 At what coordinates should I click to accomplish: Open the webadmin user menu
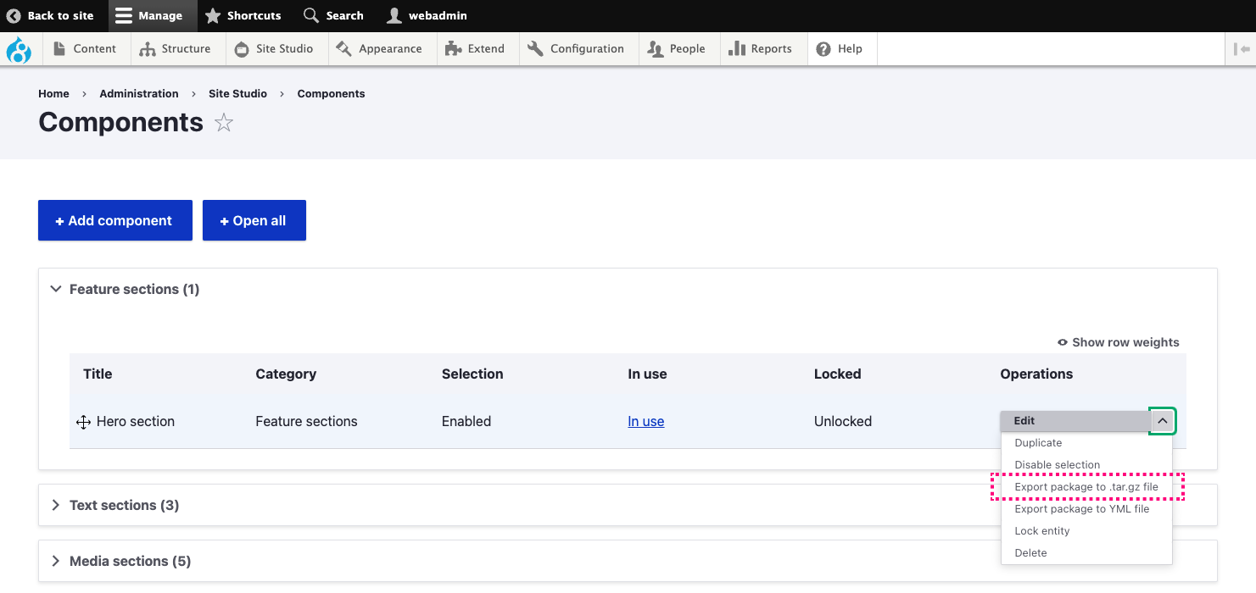coord(427,16)
